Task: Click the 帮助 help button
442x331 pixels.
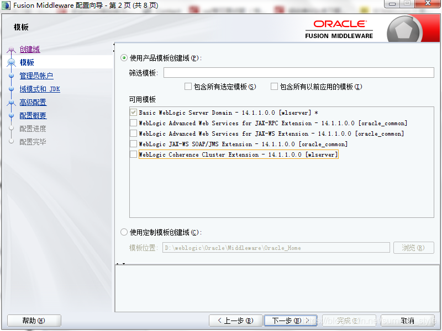Action: click(x=34, y=321)
